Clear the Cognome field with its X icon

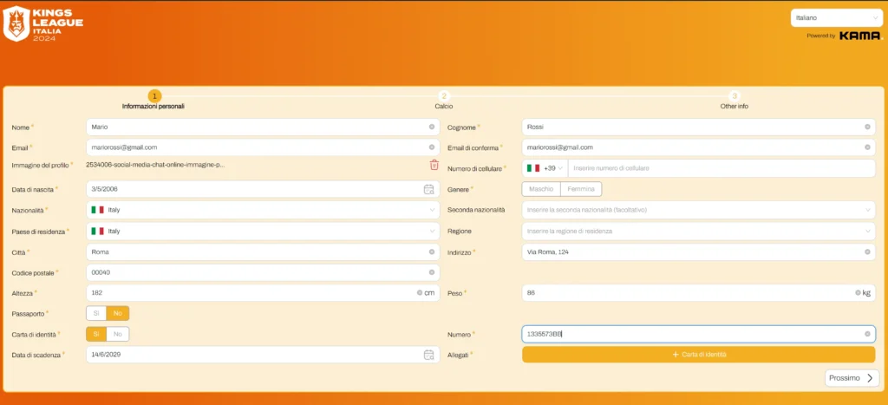tap(867, 127)
